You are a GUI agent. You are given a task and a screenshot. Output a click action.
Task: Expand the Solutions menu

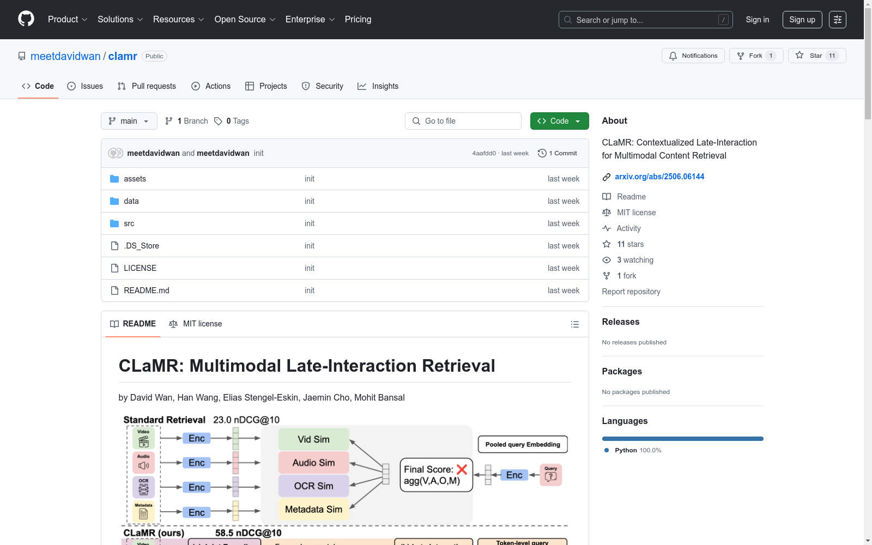coord(120,20)
